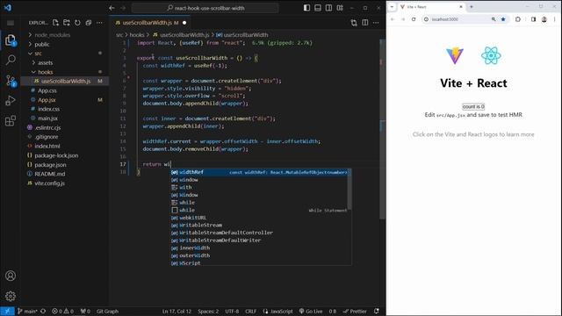Open index.html file
The image size is (562, 316).
(x=47, y=147)
